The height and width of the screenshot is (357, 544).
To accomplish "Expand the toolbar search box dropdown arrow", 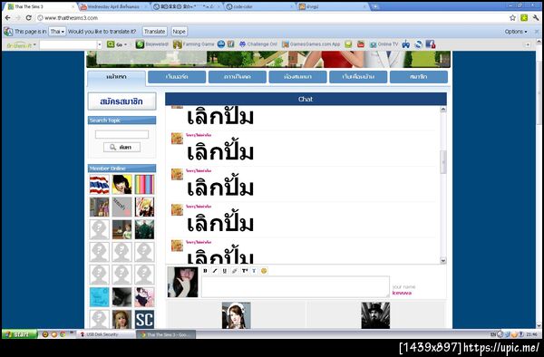I will point(100,44).
